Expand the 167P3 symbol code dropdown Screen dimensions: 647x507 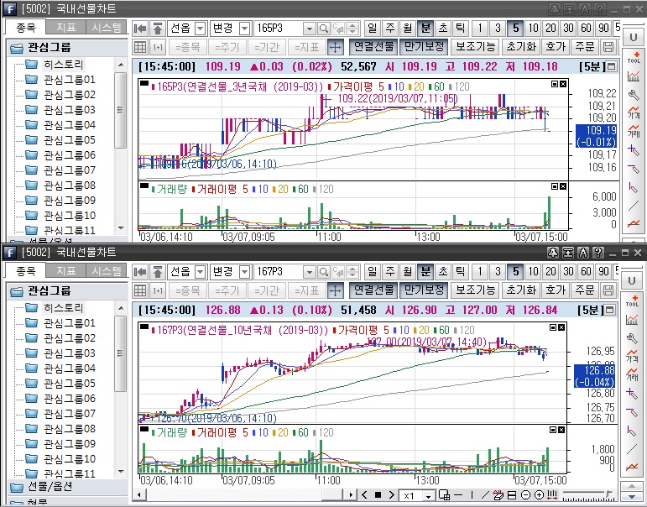[309, 272]
